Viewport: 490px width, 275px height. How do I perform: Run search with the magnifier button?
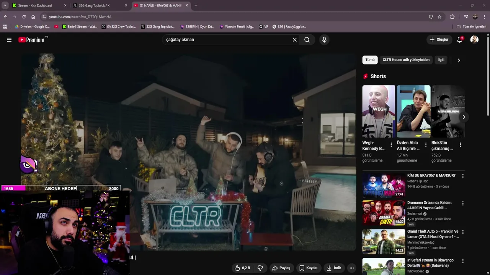pos(307,40)
